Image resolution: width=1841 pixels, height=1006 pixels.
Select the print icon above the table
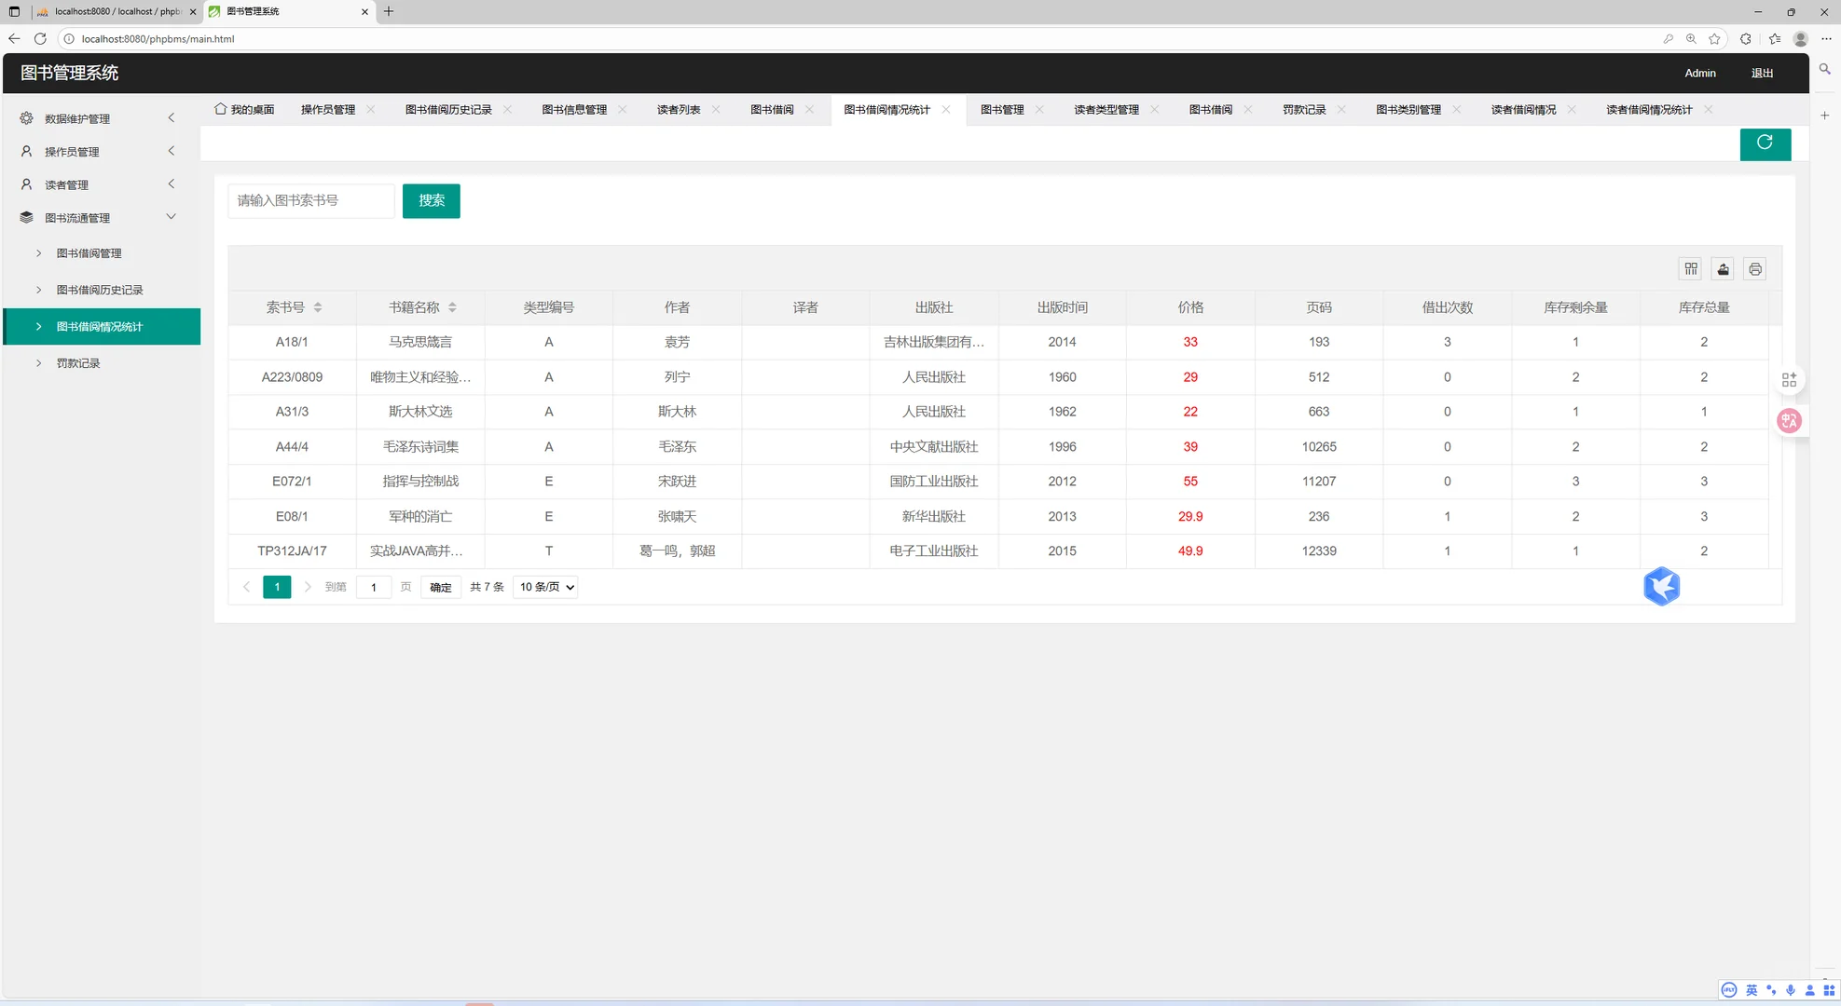pos(1754,268)
